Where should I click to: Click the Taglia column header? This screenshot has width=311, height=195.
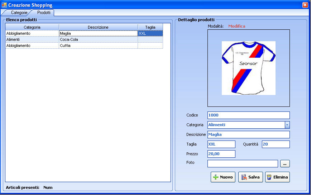click(150, 27)
